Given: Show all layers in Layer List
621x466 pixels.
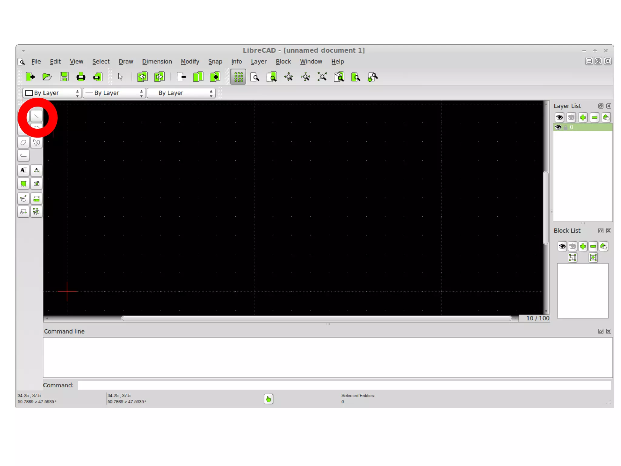Looking at the screenshot, I should [559, 117].
